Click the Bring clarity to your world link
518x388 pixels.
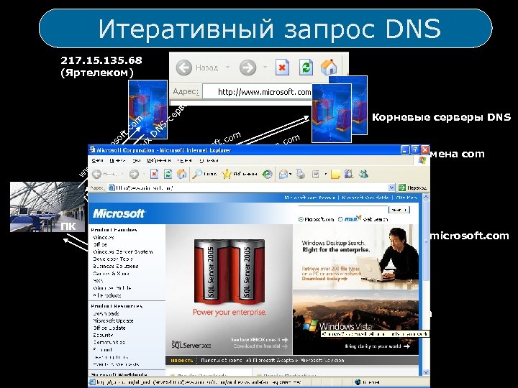coord(377,346)
